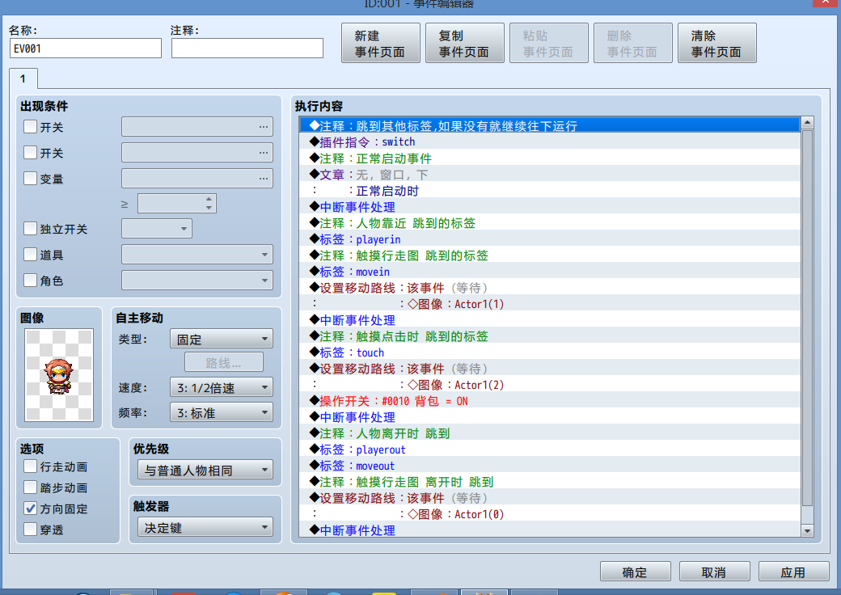Decrease the variable threshold with the down arrow
Viewport: 841px width, 595px height.
(209, 208)
